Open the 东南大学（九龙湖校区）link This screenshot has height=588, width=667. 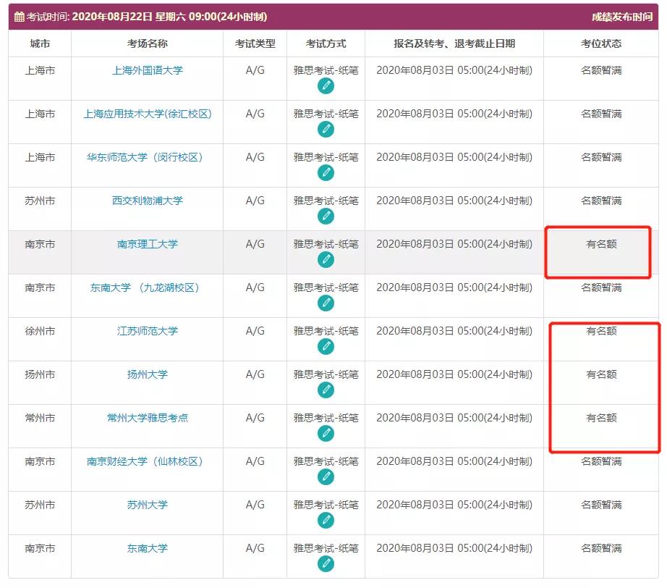[145, 287]
